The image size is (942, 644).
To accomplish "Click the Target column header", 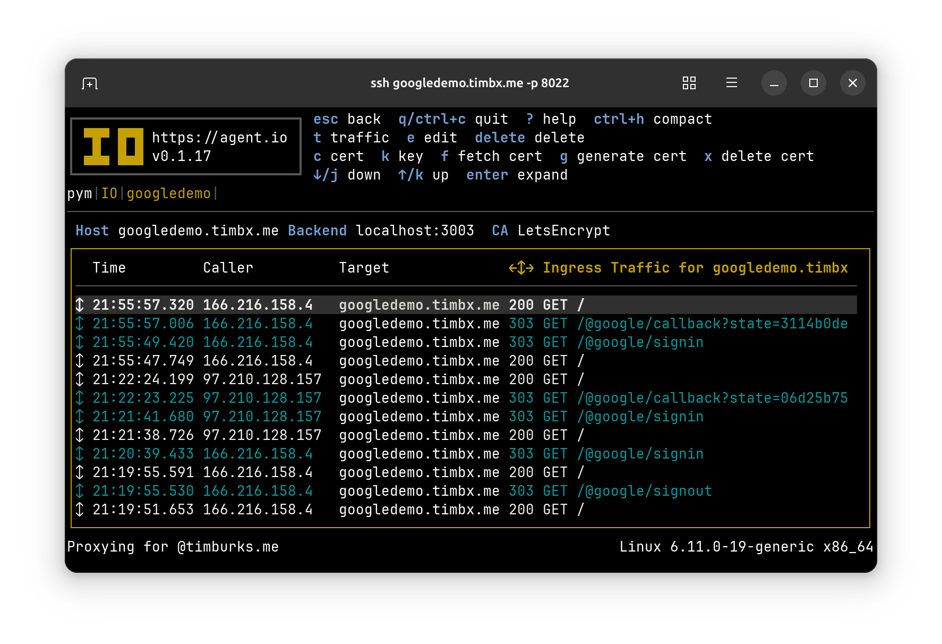I will pyautogui.click(x=364, y=268).
